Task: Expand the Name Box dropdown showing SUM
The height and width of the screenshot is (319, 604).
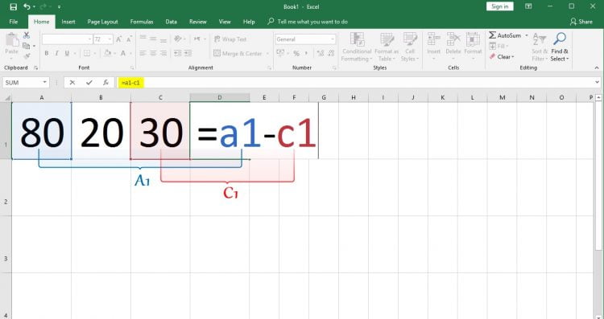Action: coord(44,83)
